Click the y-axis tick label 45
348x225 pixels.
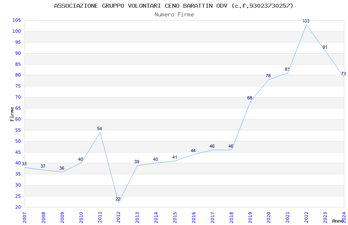point(18,152)
